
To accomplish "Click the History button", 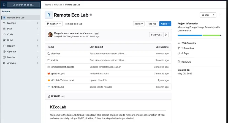I will (x=139, y=24).
